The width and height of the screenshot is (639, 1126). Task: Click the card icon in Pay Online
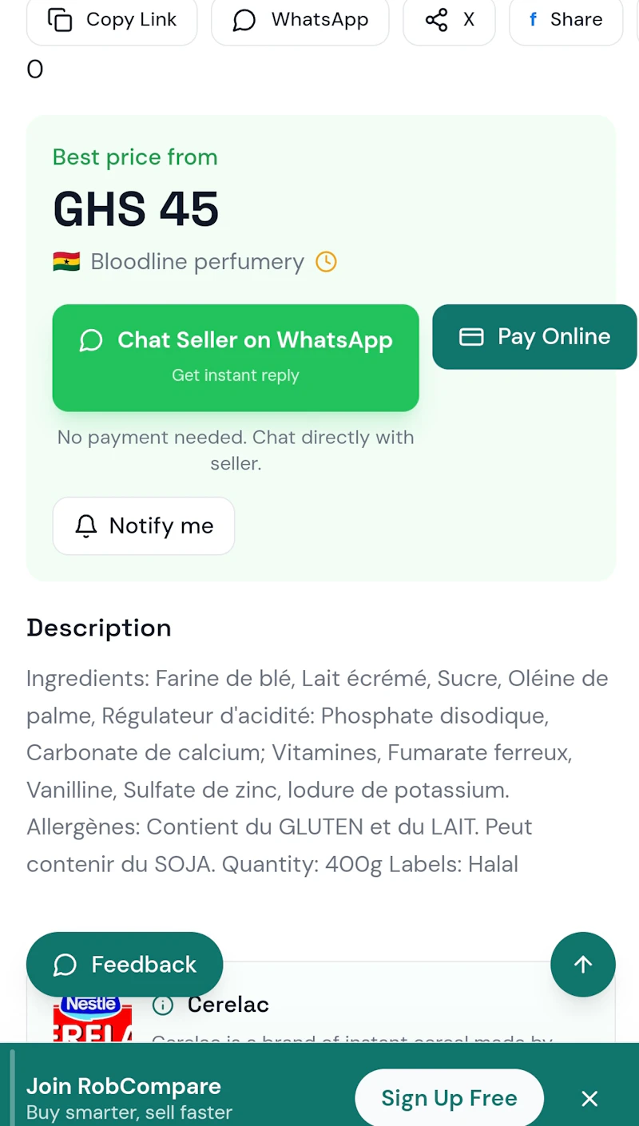pyautogui.click(x=471, y=337)
